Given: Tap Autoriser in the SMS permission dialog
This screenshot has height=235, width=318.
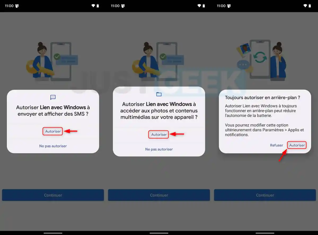Looking at the screenshot, I should [x=53, y=131].
